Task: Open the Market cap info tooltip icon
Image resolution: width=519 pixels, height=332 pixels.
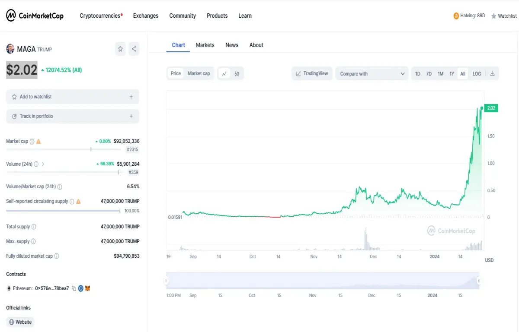Action: (32, 141)
